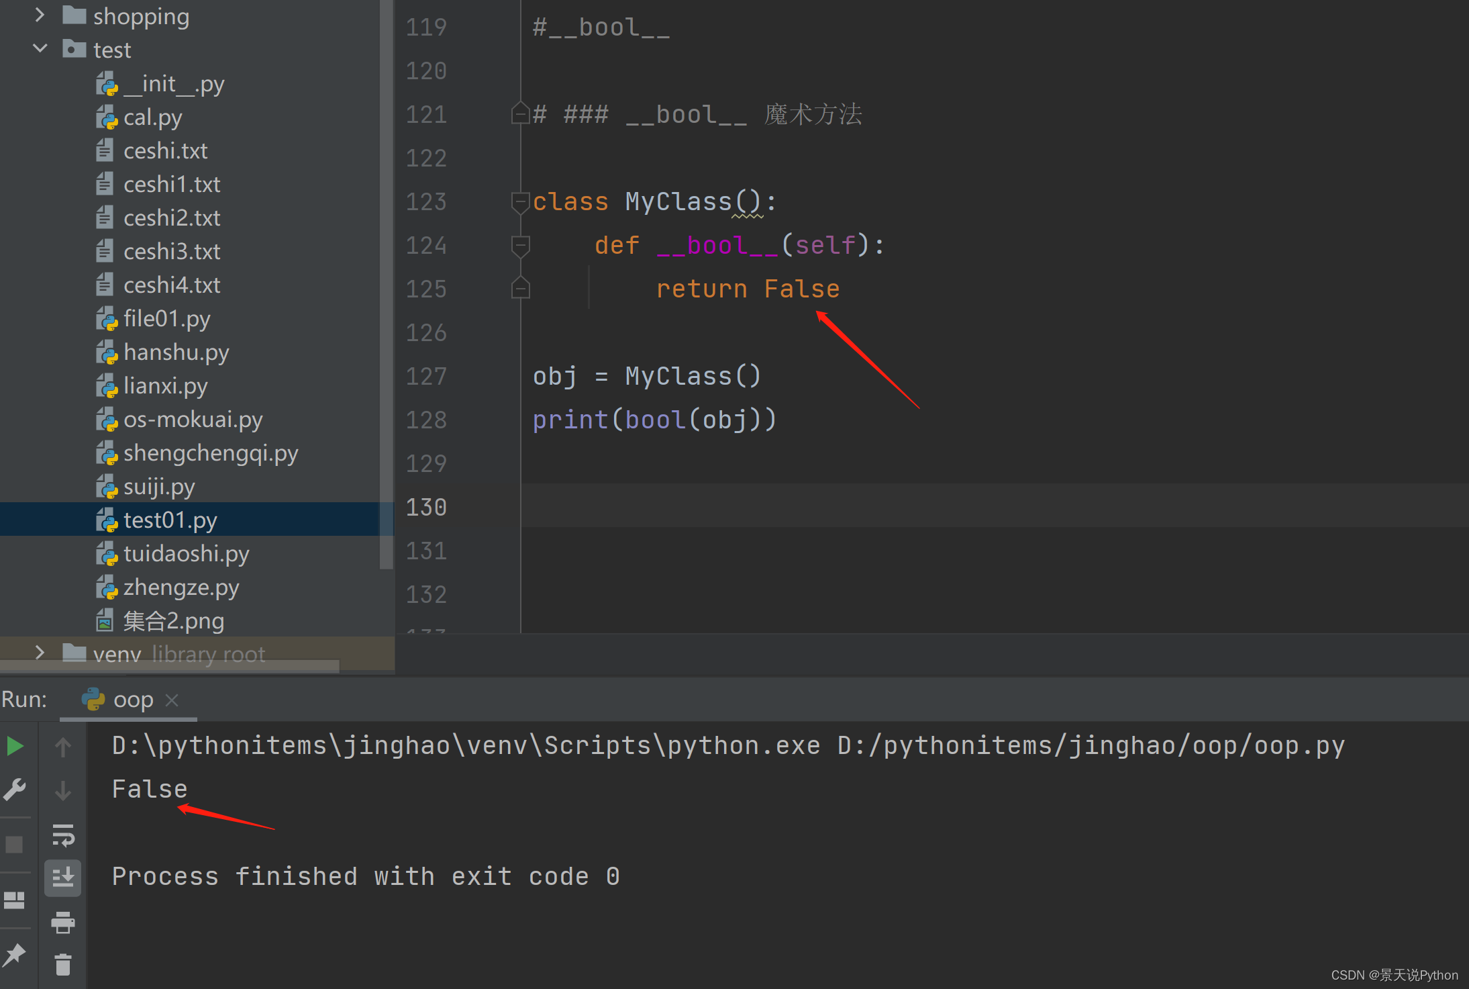1469x989 pixels.
Task: Click the Python file icon of cal.py
Action: click(x=106, y=117)
